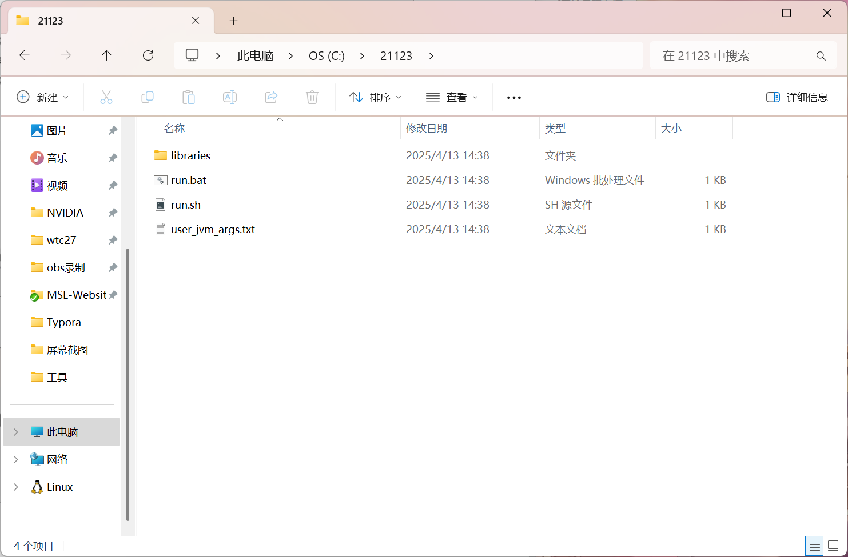The height and width of the screenshot is (557, 848).
Task: Click the Copy icon in toolbar
Action: tap(148, 97)
